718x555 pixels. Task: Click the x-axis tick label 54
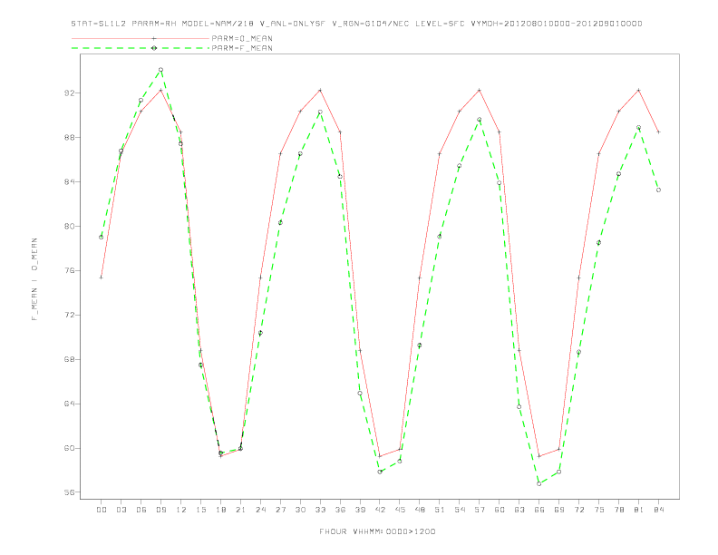click(x=460, y=510)
